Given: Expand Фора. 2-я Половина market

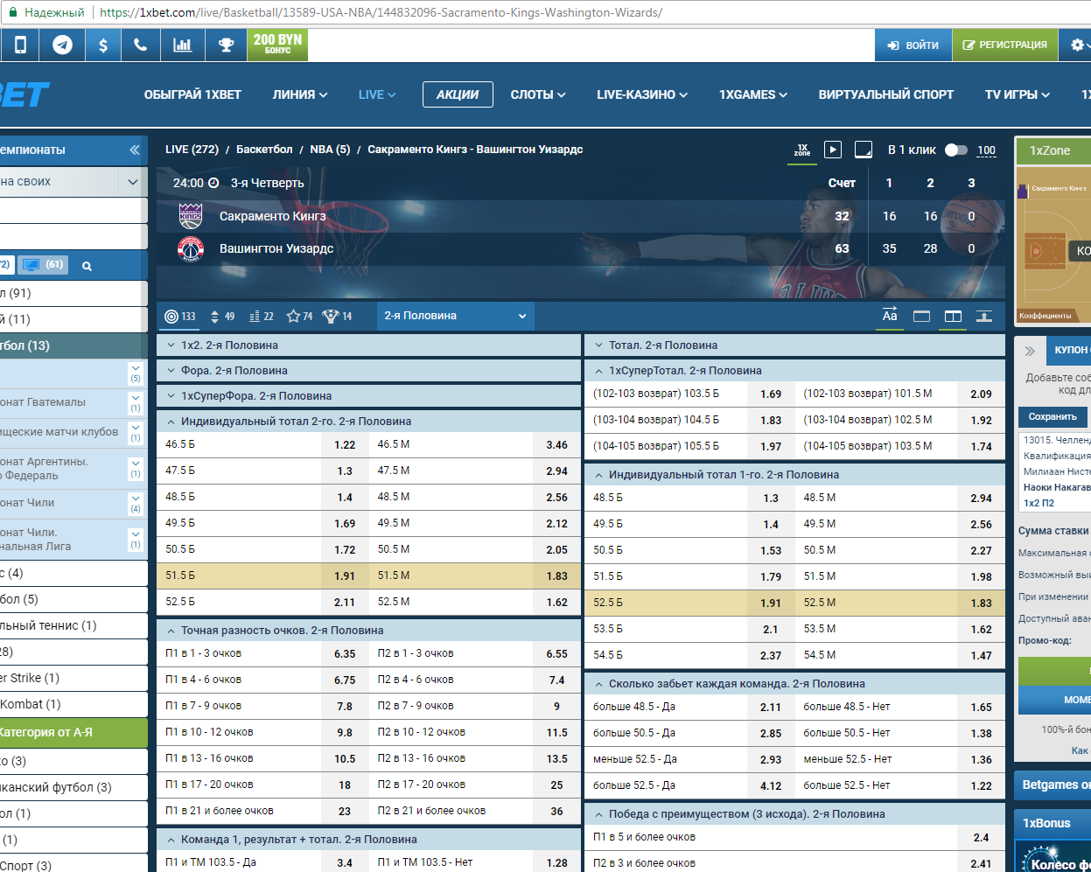Looking at the screenshot, I should coord(368,371).
